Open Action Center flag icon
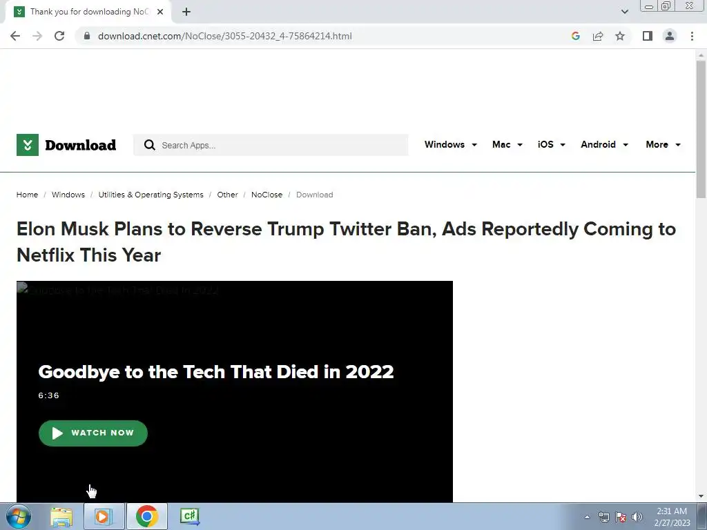 click(621, 517)
